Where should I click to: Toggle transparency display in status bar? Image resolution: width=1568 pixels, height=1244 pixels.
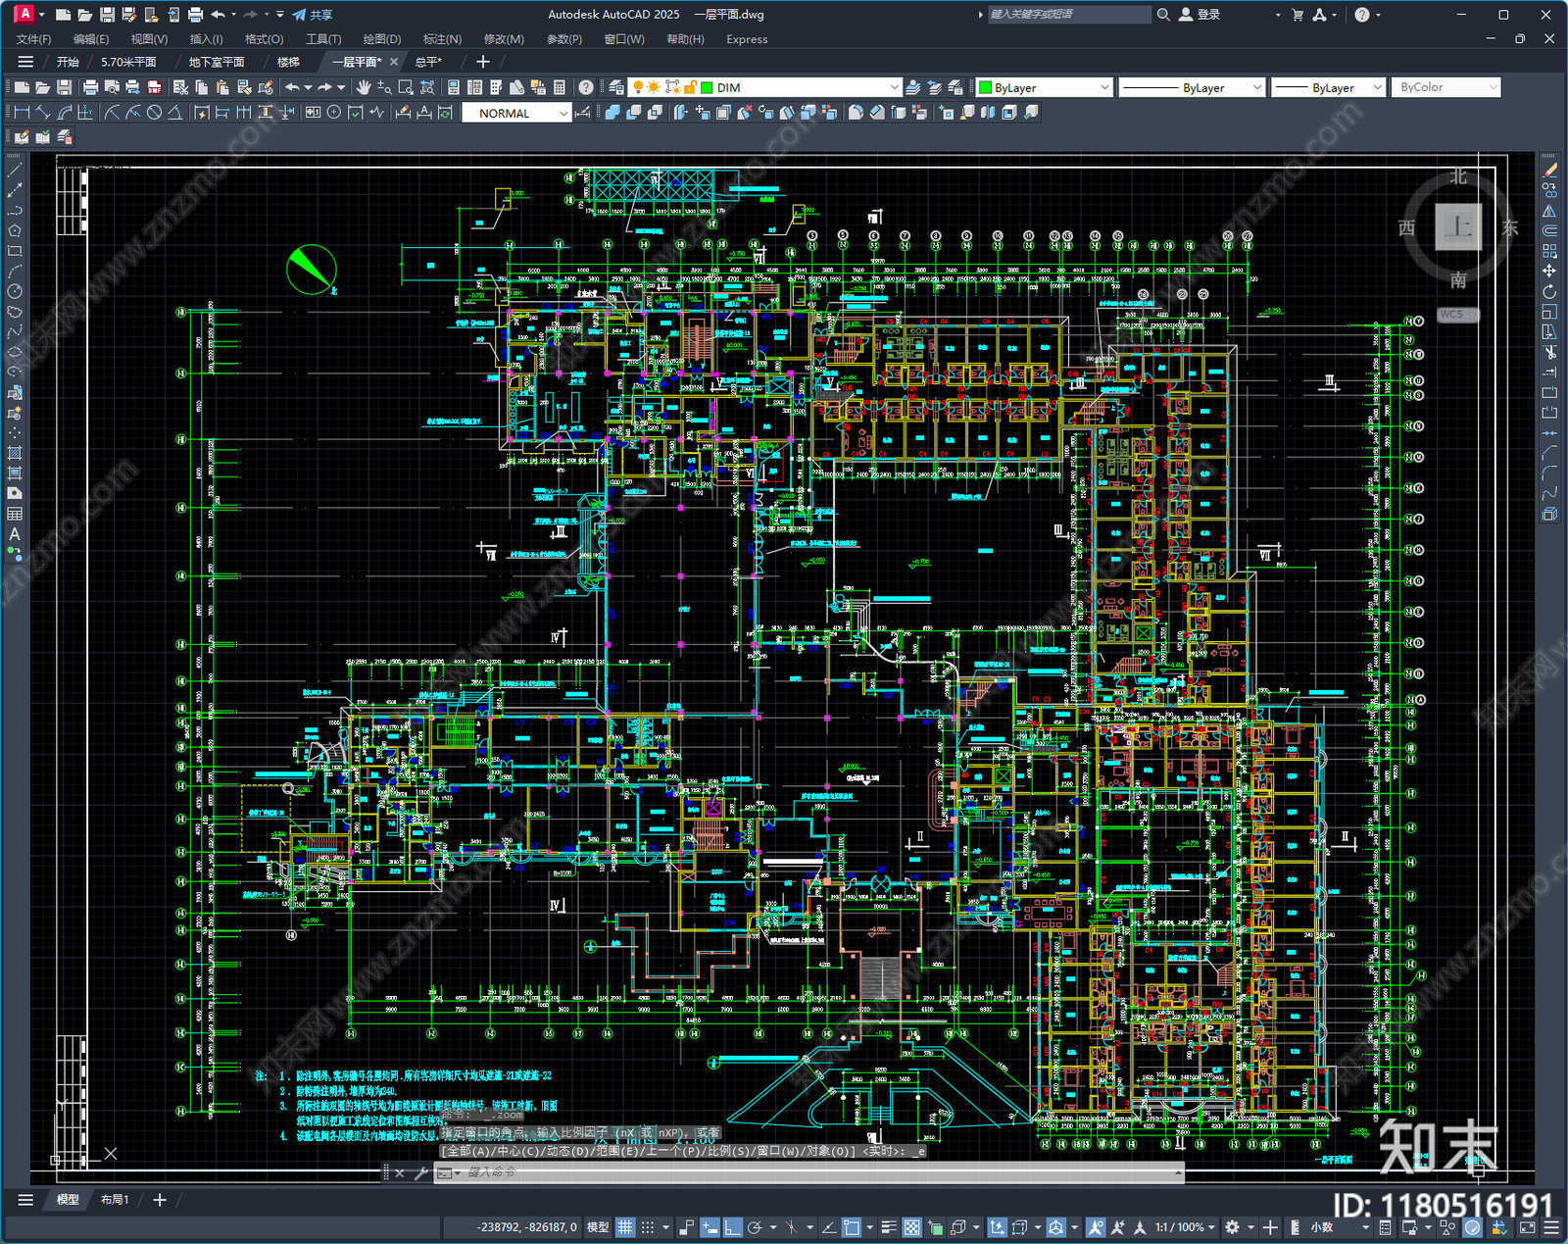click(912, 1227)
